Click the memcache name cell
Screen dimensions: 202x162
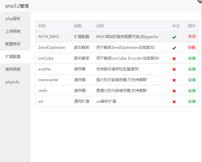48,80
